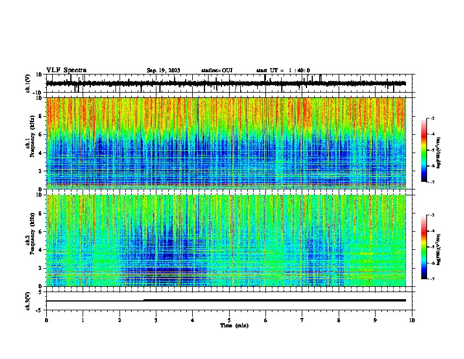
Task: Click the "7" tick on the Time axis
Action: [x=302, y=320]
